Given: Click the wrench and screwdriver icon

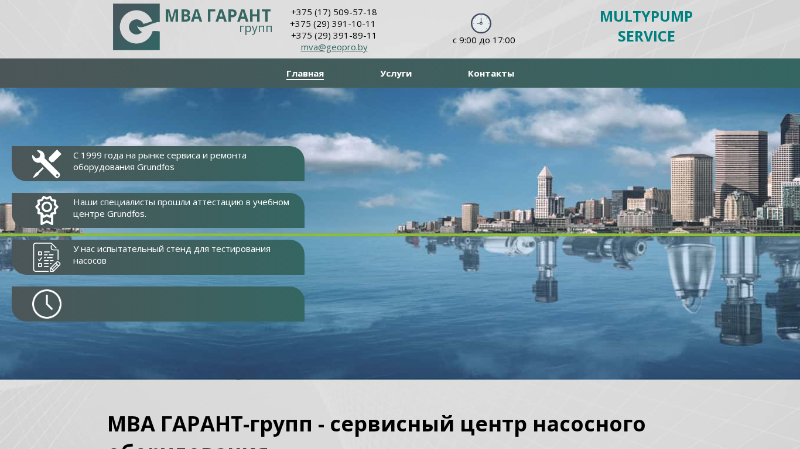Looking at the screenshot, I should pos(47,164).
